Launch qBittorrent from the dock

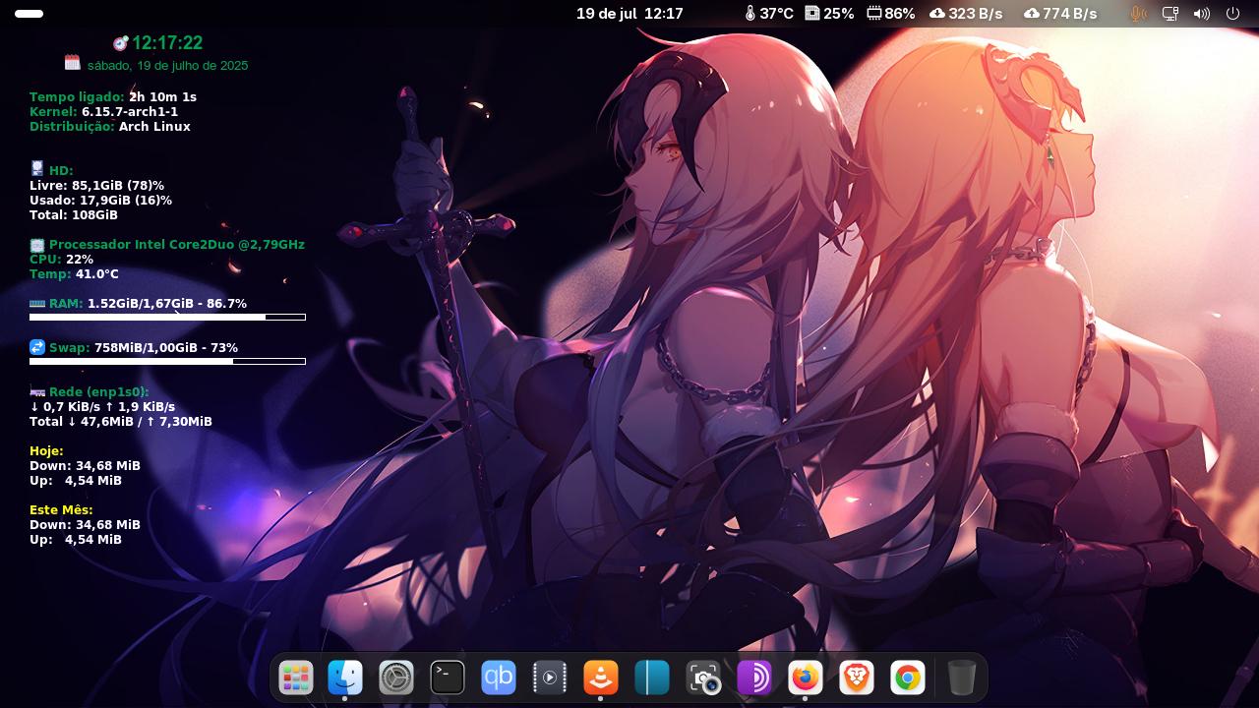pos(499,678)
